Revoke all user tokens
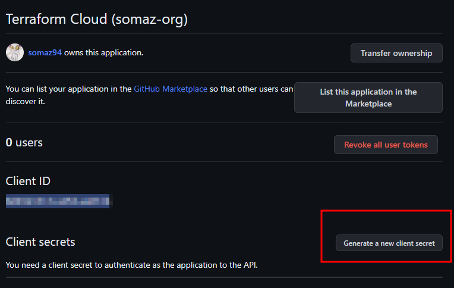Image resolution: width=454 pixels, height=288 pixels. coord(386,145)
